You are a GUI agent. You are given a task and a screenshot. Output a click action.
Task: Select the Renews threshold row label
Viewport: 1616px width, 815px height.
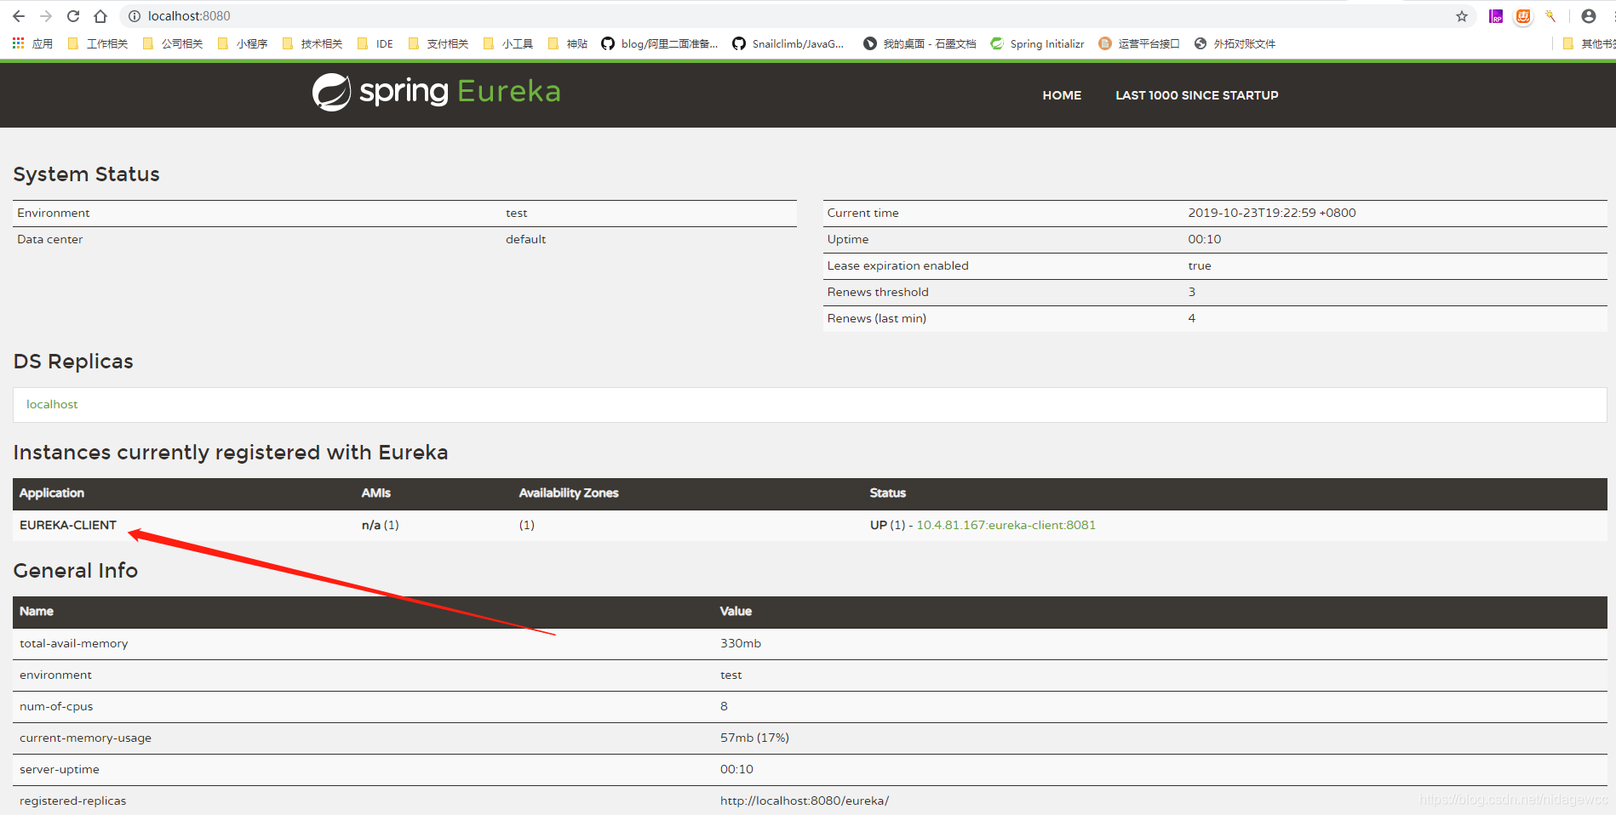878,292
